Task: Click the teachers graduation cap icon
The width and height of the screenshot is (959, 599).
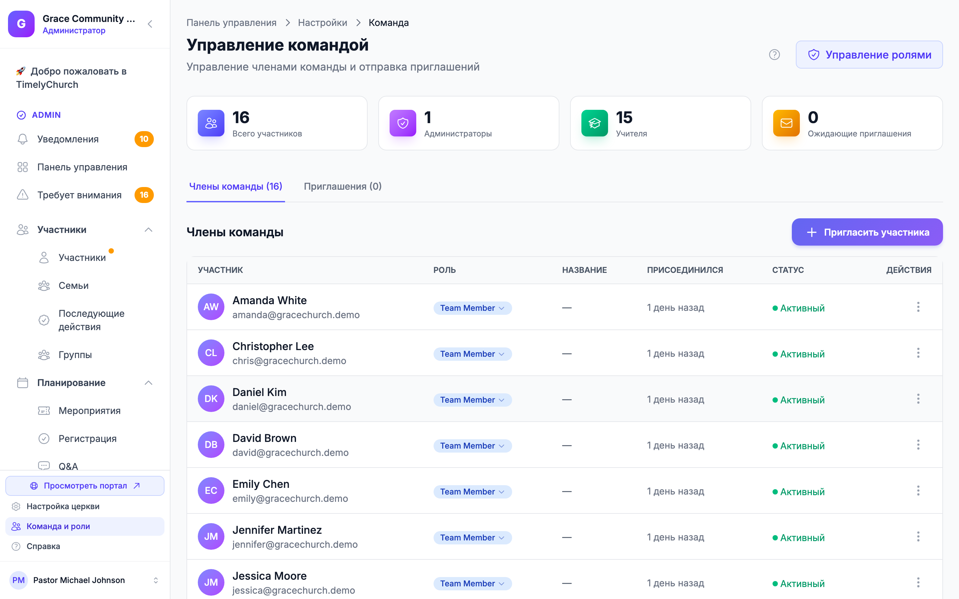Action: 594,123
